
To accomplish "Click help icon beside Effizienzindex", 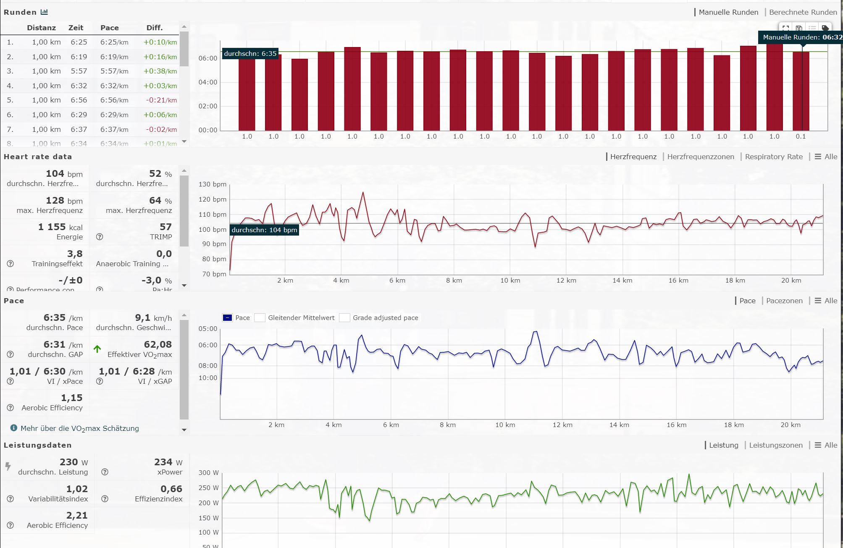I will [105, 499].
